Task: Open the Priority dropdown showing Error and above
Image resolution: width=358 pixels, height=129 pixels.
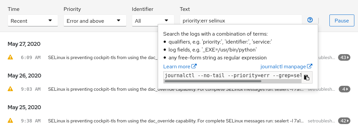Action: [x=95, y=21]
